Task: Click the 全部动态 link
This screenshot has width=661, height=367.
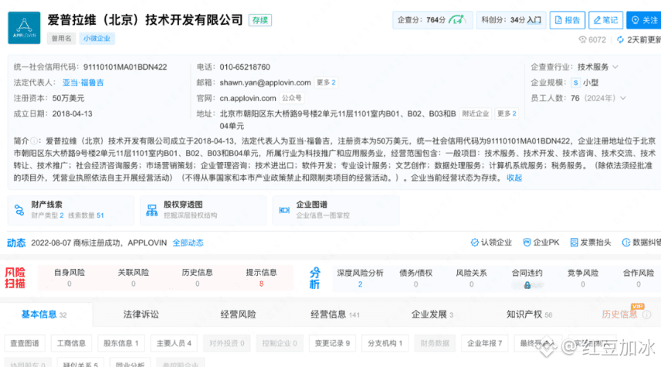Action: (188, 243)
